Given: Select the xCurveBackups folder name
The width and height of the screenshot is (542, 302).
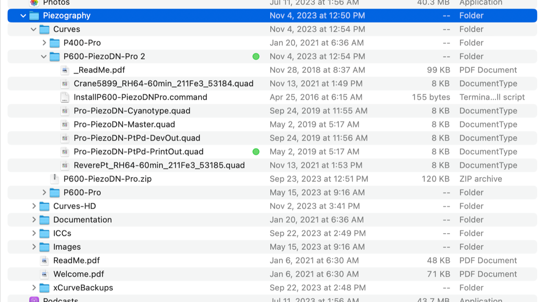Looking at the screenshot, I should pos(83,288).
